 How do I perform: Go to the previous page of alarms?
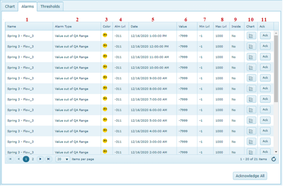(19, 159)
